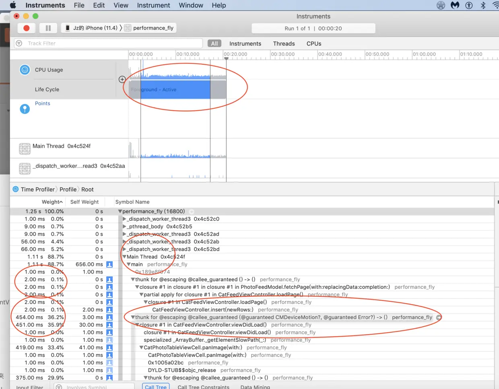Click Profile in the breadcrumb path
The height and width of the screenshot is (389, 499).
[68, 189]
